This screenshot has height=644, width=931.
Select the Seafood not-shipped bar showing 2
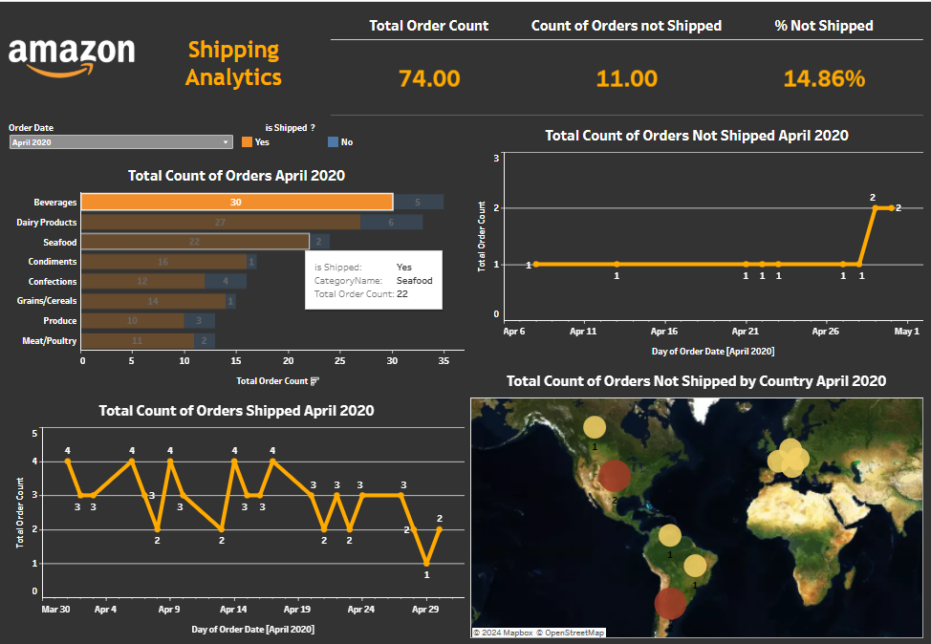(x=319, y=242)
